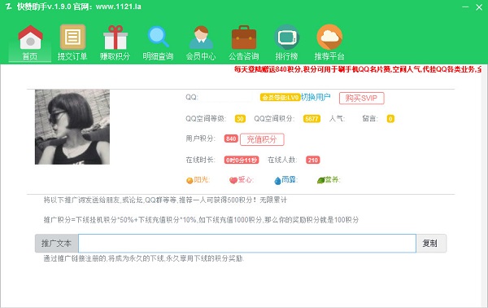Click the 复制 copy button
This screenshot has width=488, height=308.
pos(431,243)
